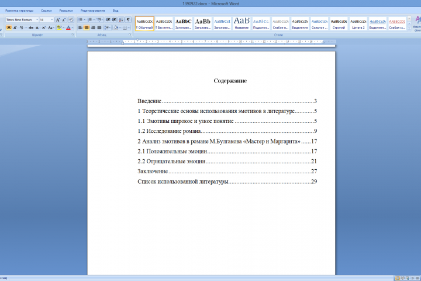Click the numbered list icon
This screenshot has height=281, width=421.
(x=89, y=20)
